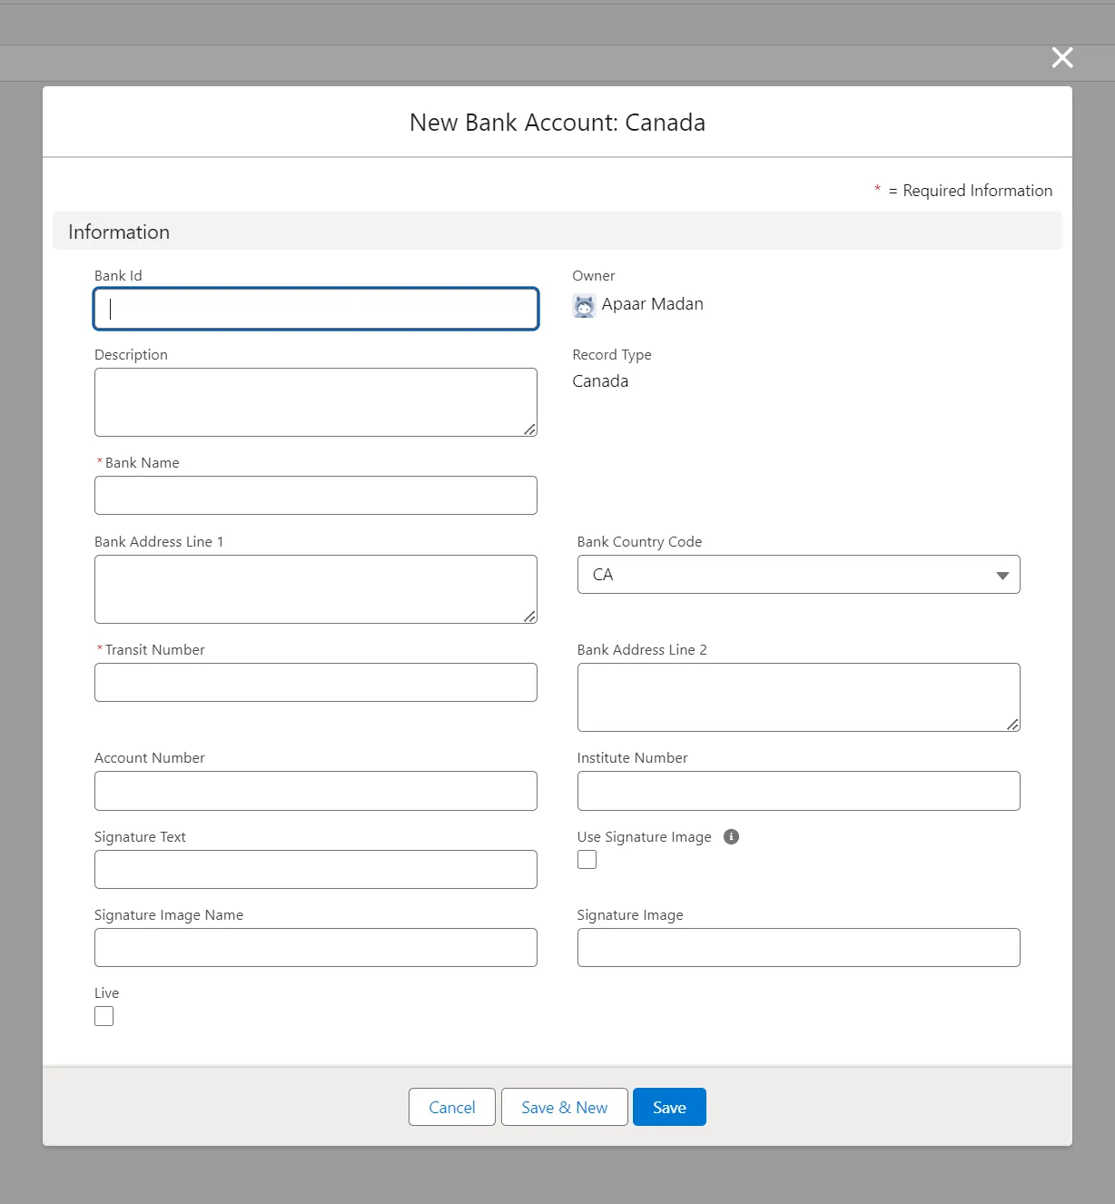Select the Bank Name input

(316, 496)
